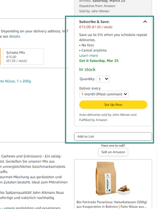Viewport: 157px width, 209px height.
Task: Open the Bio Fairtrade Paranüsse product title link
Action: click(x=112, y=204)
